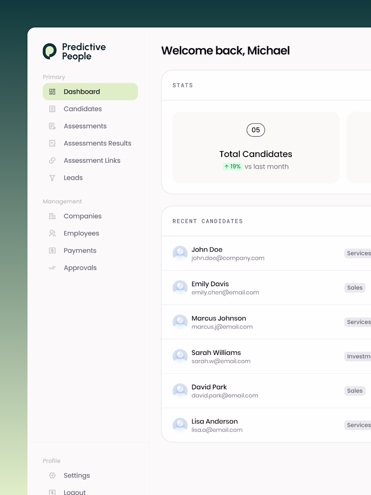Viewport: 371px width, 495px height.
Task: Click Lisa Anderson's avatar icon
Action: (x=180, y=425)
